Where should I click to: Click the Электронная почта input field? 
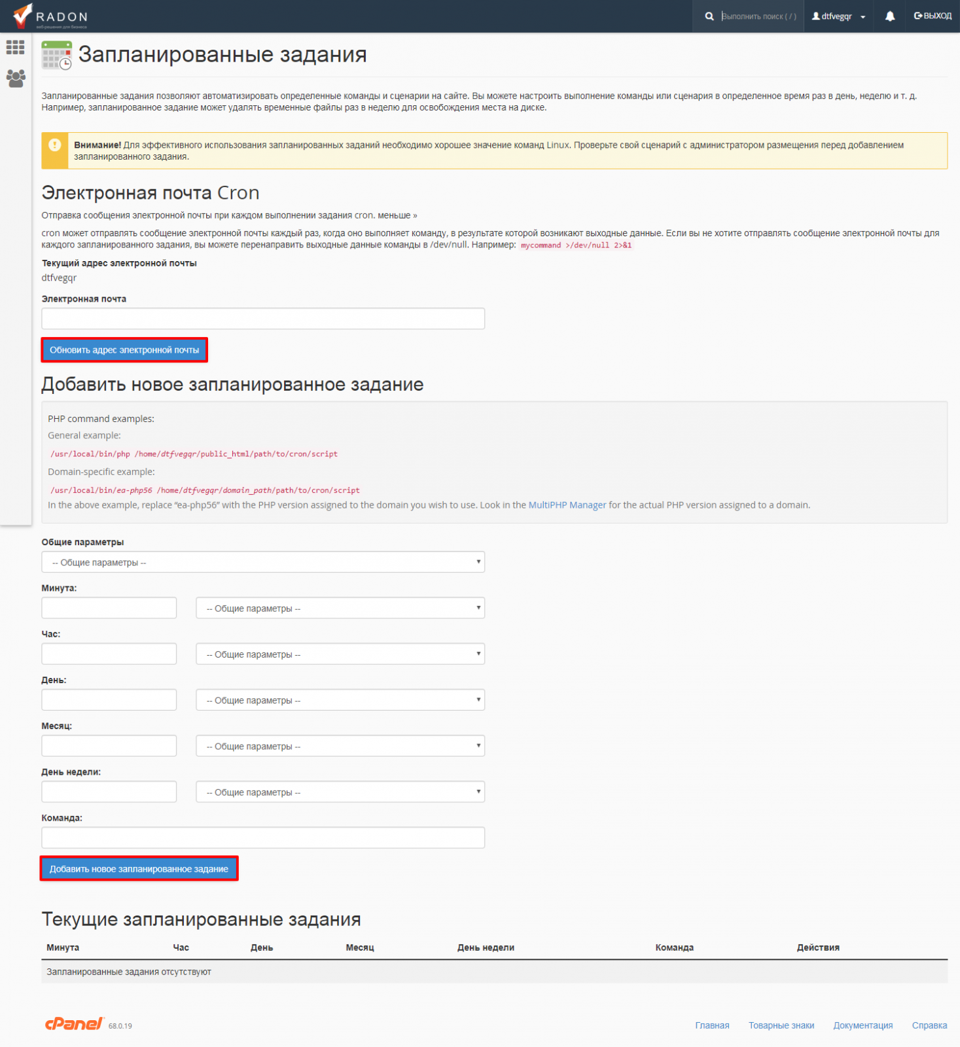[x=263, y=319]
